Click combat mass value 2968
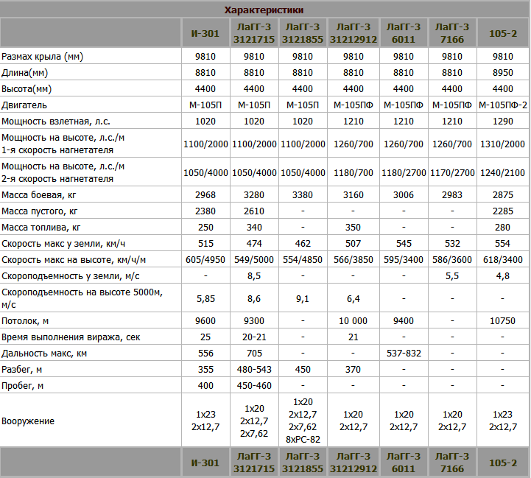 pos(205,194)
